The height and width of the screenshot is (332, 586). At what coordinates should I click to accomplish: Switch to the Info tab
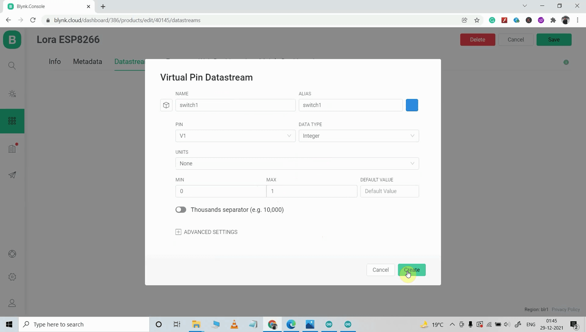(x=55, y=62)
